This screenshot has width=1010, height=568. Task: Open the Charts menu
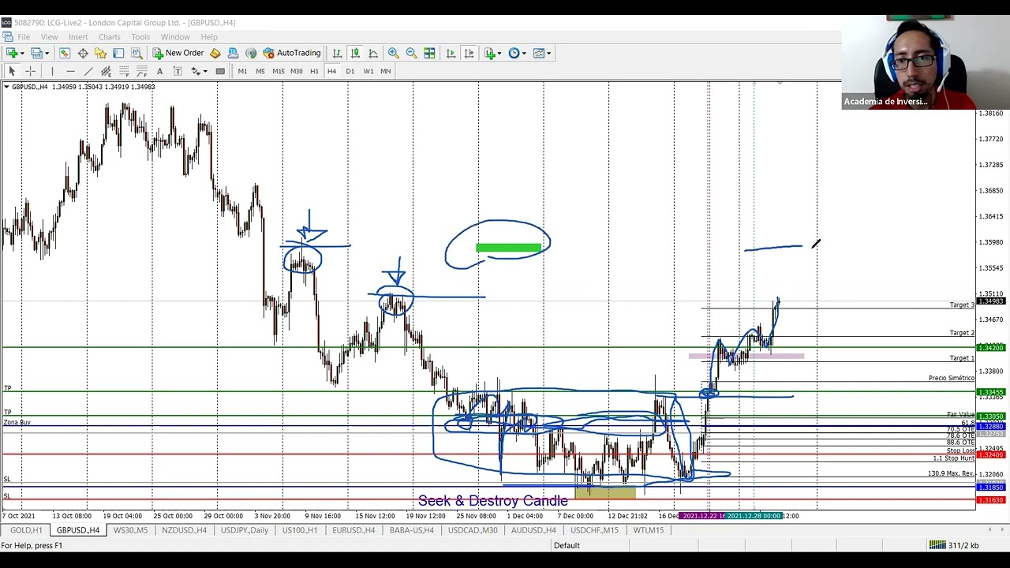[110, 37]
